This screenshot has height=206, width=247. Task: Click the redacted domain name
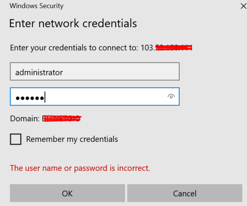[62, 118]
